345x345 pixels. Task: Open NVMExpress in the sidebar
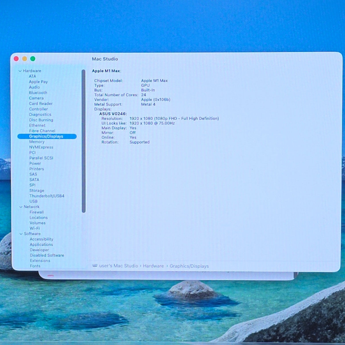(41, 147)
